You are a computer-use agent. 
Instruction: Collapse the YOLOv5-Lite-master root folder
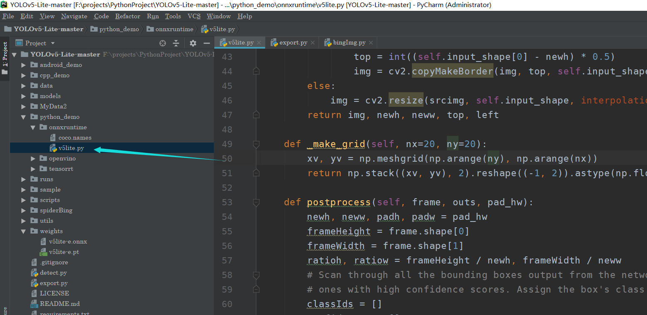tap(14, 54)
